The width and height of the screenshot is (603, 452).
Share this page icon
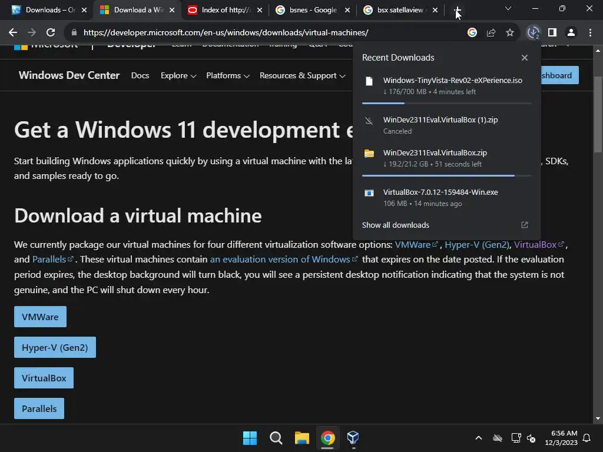491,33
